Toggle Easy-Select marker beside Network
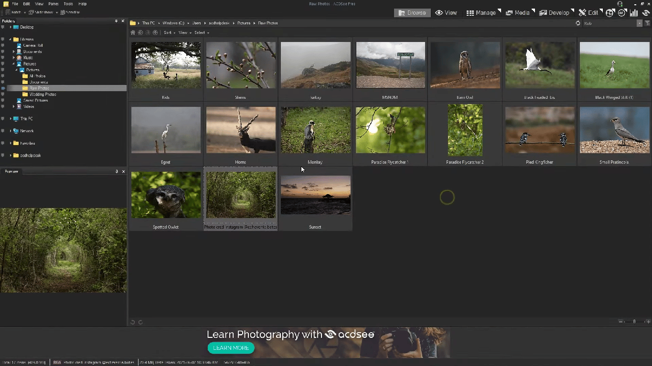652x366 pixels. [x=3, y=131]
